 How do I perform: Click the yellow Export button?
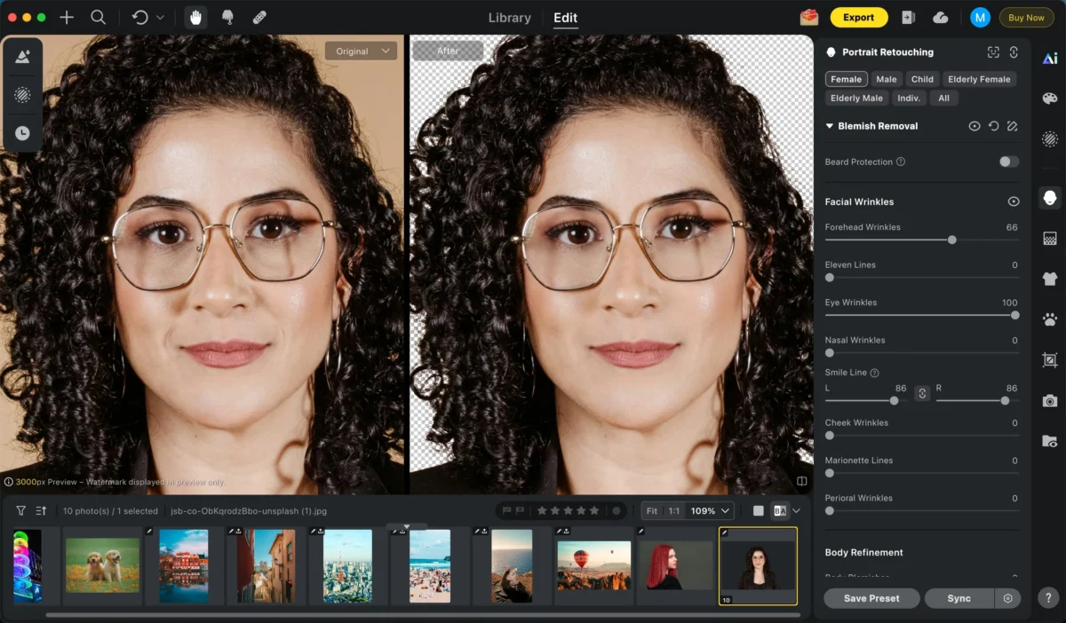coord(858,17)
